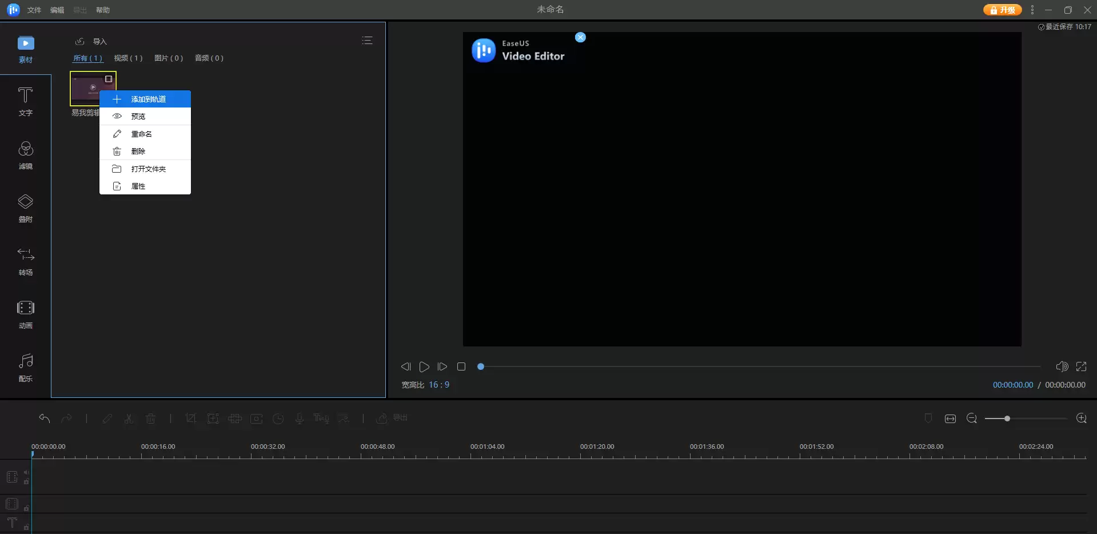Click the scissors split tool
The height and width of the screenshot is (534, 1097).
pyautogui.click(x=129, y=419)
